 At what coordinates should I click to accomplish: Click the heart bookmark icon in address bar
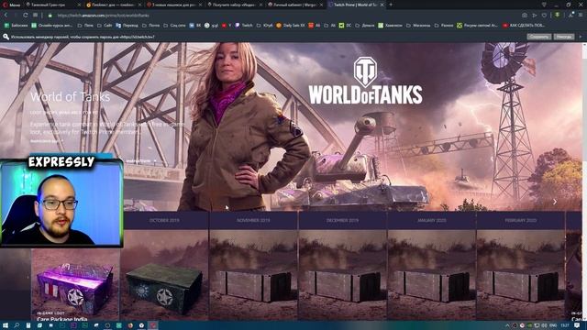[544, 16]
